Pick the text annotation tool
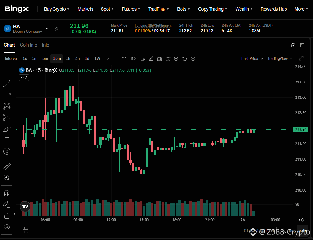This screenshot has height=240, width=313. tap(7, 140)
